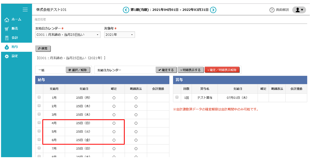Click the shopping cart sales icon
This screenshot has width=310, height=159.
tap(7, 29)
